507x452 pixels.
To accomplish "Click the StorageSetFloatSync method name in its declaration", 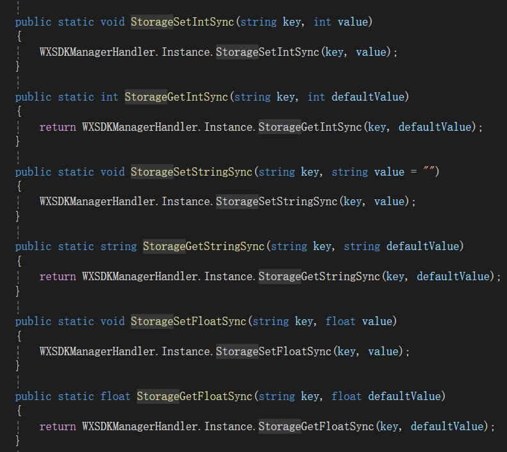I will 189,321.
